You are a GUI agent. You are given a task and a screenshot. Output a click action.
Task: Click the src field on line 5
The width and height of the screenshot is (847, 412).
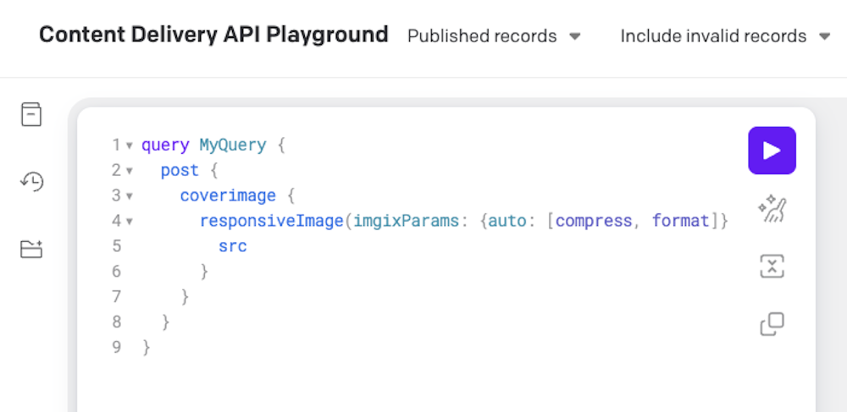tap(233, 246)
